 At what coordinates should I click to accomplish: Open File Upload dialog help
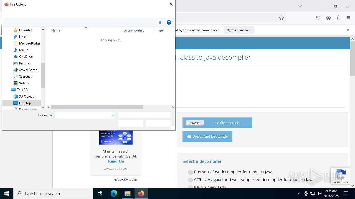point(169,22)
